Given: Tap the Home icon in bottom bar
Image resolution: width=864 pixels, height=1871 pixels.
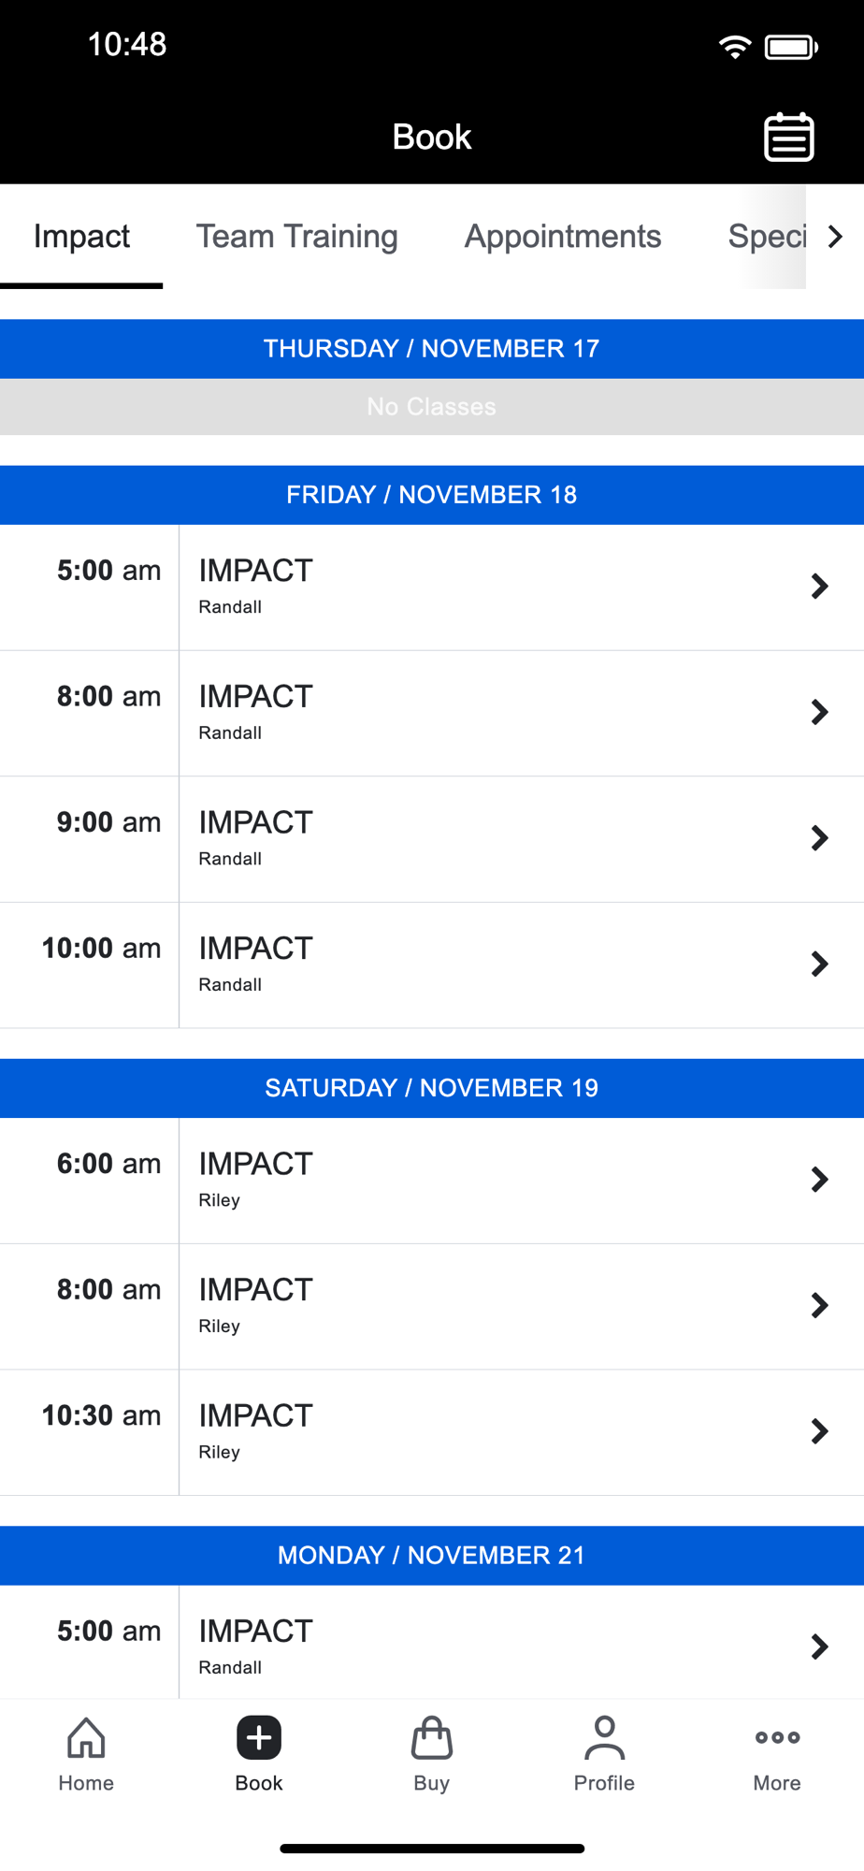Looking at the screenshot, I should (x=86, y=1738).
